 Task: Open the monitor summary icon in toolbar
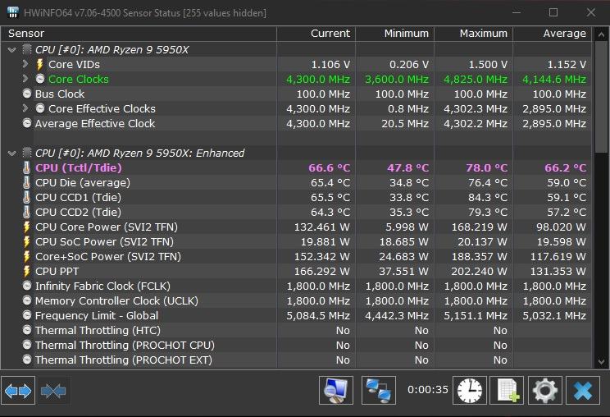pos(336,390)
